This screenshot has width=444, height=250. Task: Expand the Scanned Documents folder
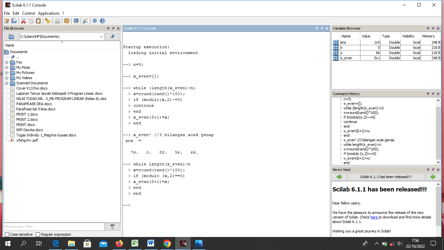click(x=7, y=83)
